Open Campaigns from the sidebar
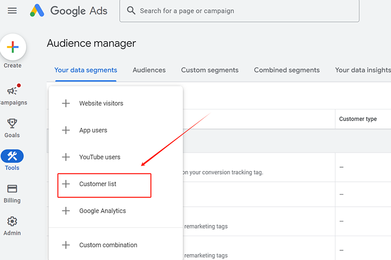 [x=12, y=91]
